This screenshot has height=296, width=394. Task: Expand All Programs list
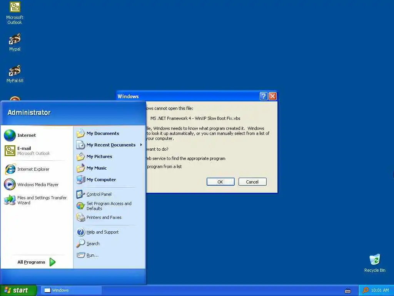coord(37,262)
